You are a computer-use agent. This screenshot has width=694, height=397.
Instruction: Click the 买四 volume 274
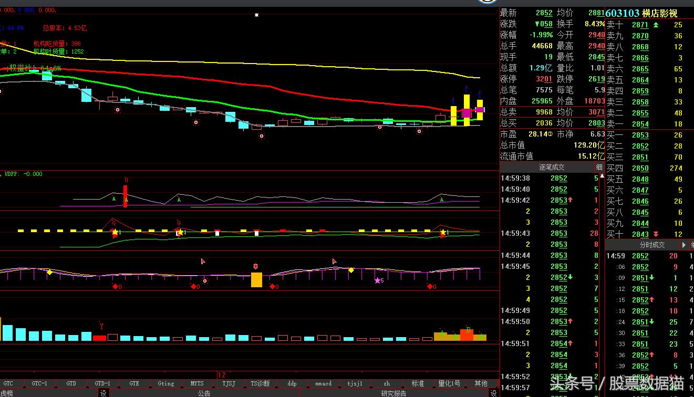[x=676, y=168]
